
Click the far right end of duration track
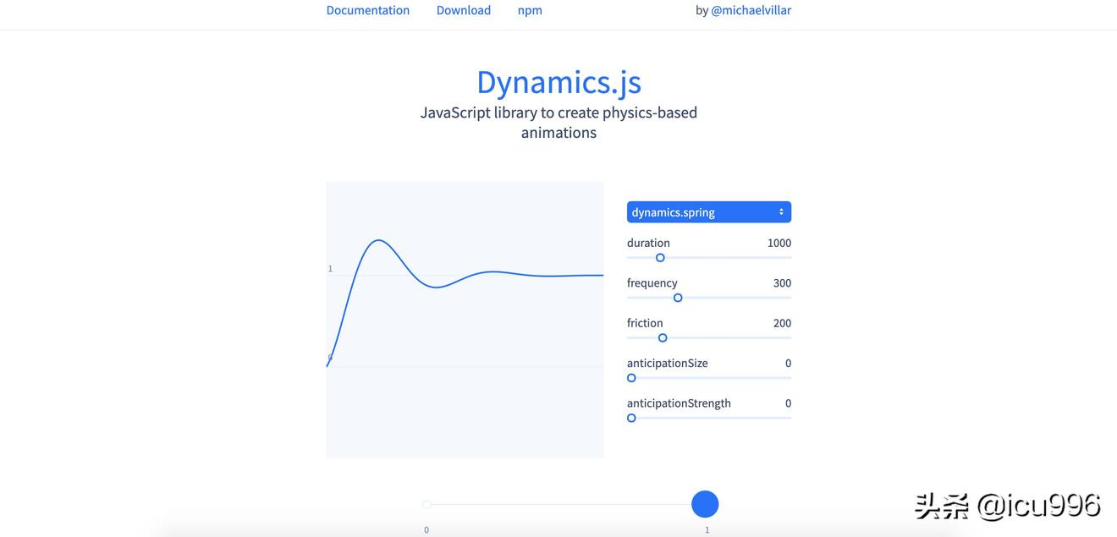pyautogui.click(x=789, y=258)
